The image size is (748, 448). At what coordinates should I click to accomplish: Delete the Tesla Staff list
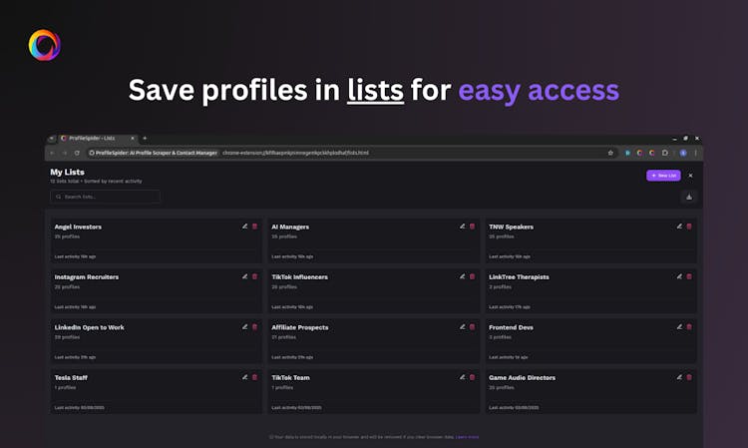point(254,377)
